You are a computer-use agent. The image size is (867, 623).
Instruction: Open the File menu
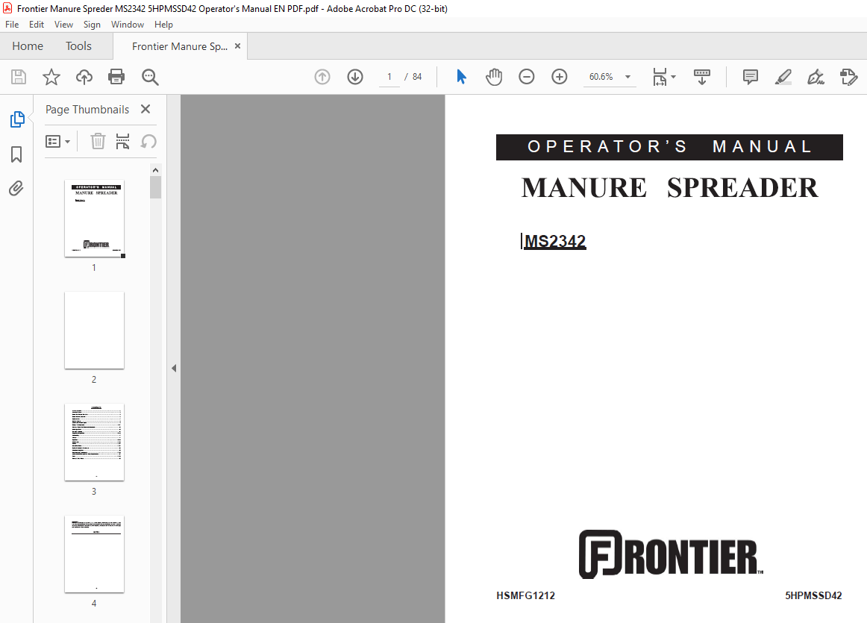click(12, 25)
